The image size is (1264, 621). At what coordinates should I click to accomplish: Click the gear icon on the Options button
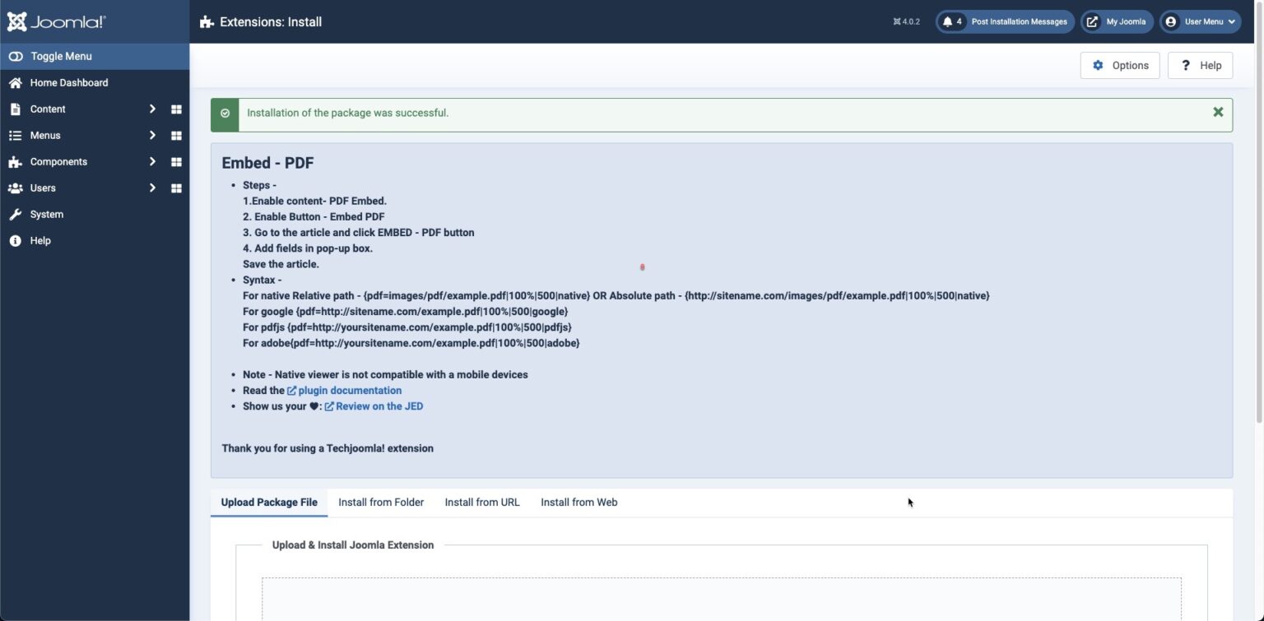click(1098, 65)
